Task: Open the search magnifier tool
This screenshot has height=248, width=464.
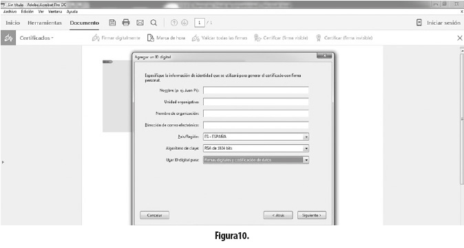Action: [154, 23]
